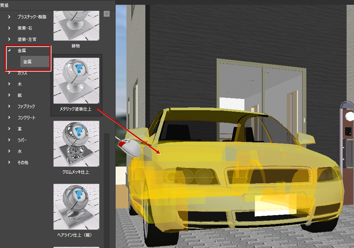Expand the ガラス category chevron

coord(9,73)
